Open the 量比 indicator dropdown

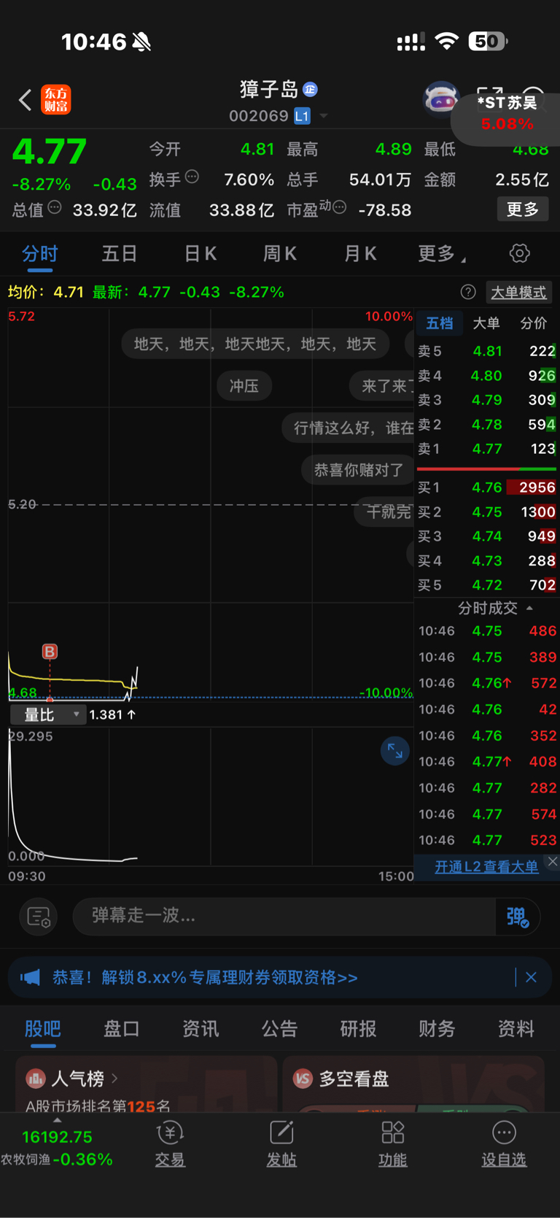[x=48, y=714]
